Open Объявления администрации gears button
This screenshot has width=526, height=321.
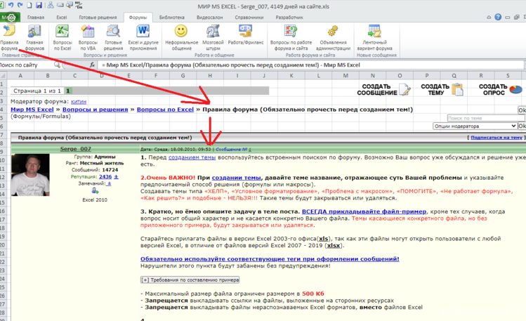tap(333, 38)
